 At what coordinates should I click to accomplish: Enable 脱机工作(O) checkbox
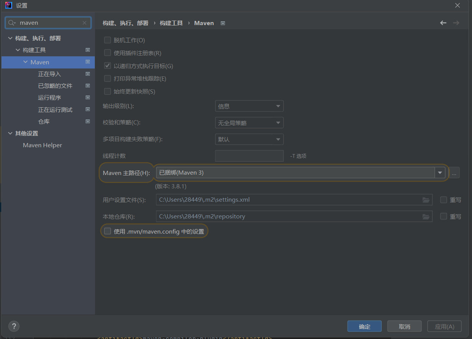107,40
